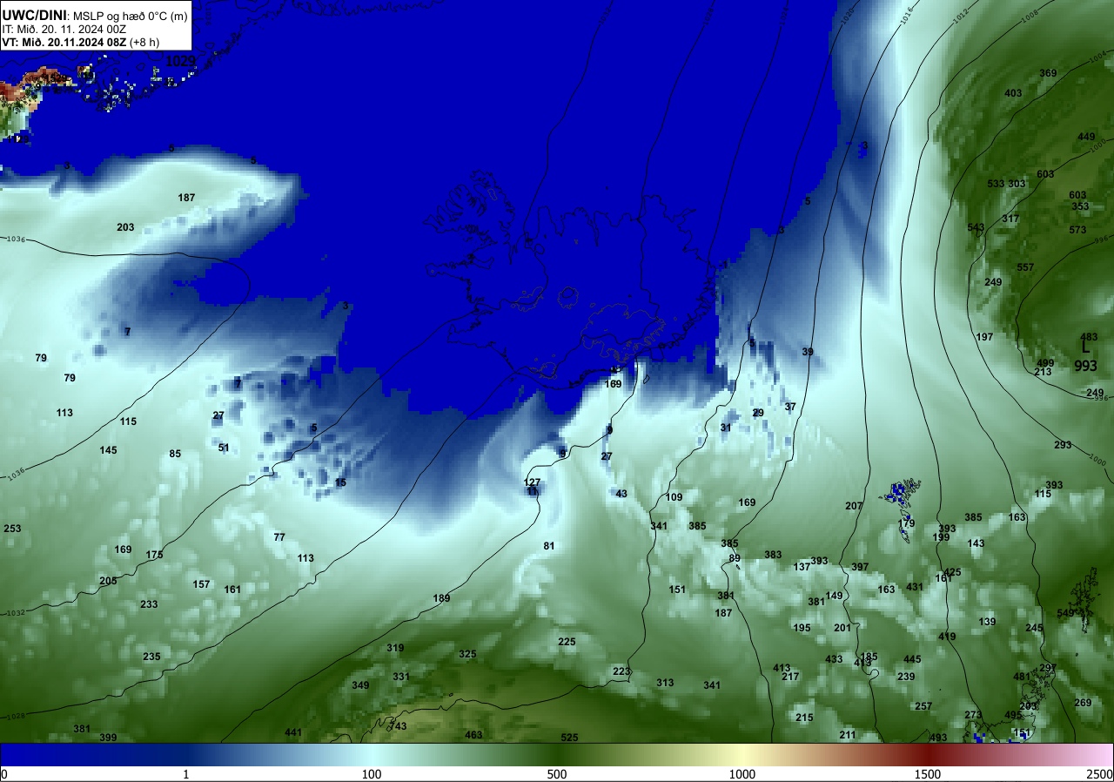Click the 179 value at Faroe Islands

(907, 523)
